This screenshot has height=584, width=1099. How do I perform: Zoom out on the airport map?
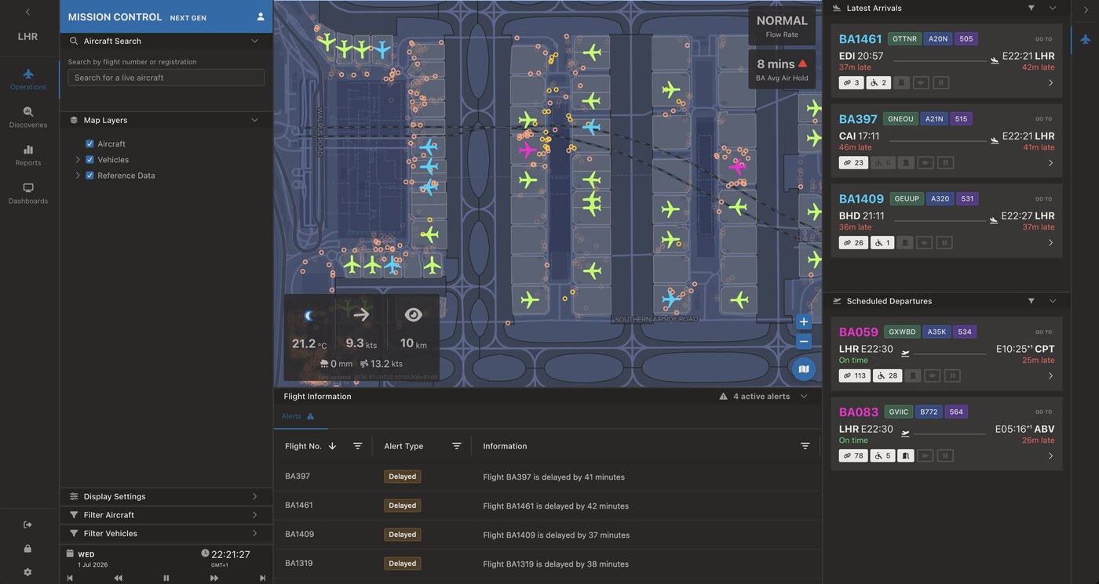point(803,342)
